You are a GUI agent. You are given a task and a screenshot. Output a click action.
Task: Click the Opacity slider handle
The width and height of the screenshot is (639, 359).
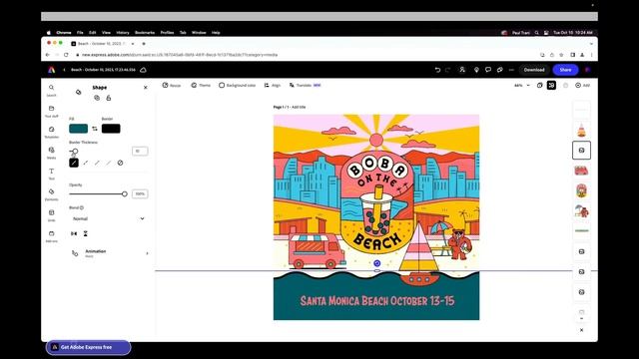point(125,194)
